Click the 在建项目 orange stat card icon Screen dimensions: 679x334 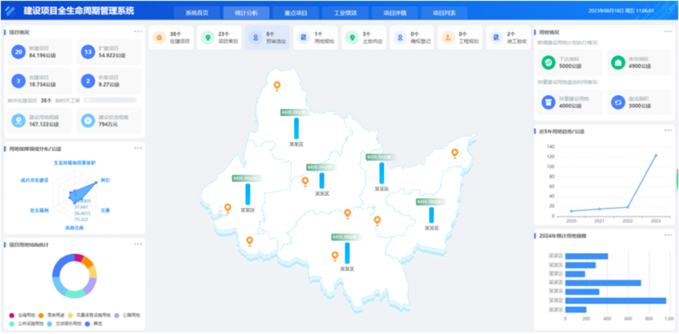pos(160,38)
